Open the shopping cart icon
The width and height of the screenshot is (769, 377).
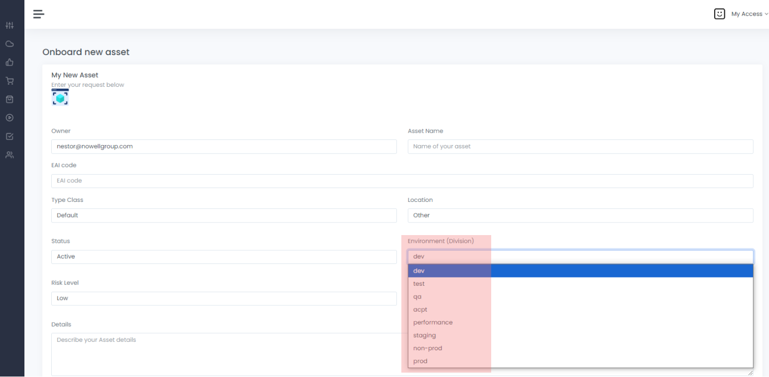click(9, 81)
